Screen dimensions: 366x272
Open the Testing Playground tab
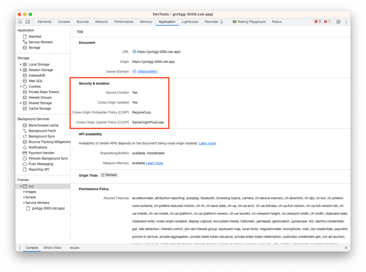point(249,22)
